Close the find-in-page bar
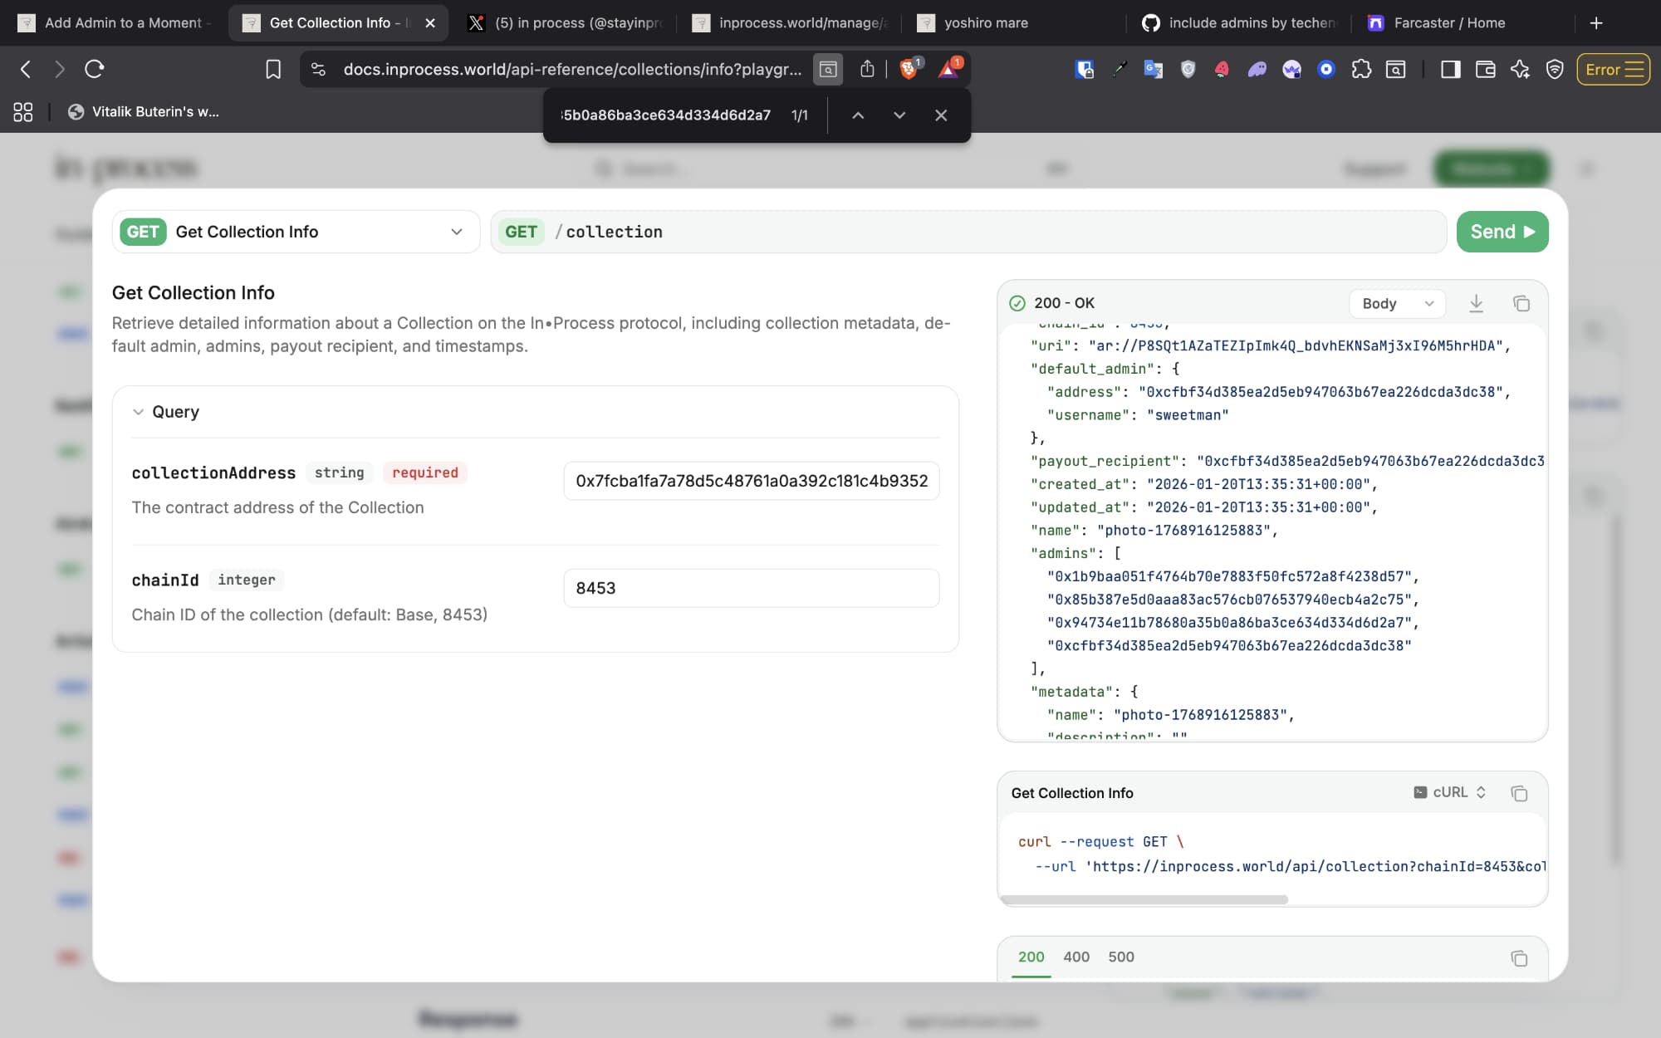The image size is (1661, 1038). (x=941, y=115)
